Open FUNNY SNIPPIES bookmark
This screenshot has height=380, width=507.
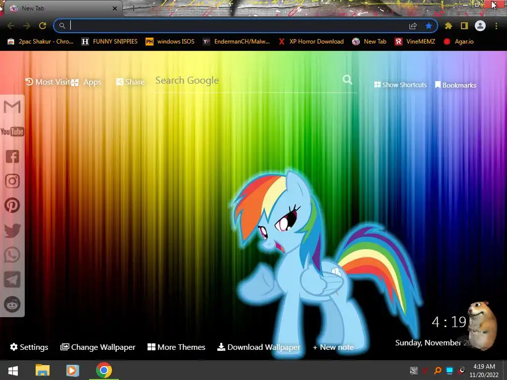click(109, 42)
